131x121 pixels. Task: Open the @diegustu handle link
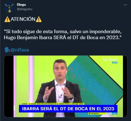click(x=25, y=9)
